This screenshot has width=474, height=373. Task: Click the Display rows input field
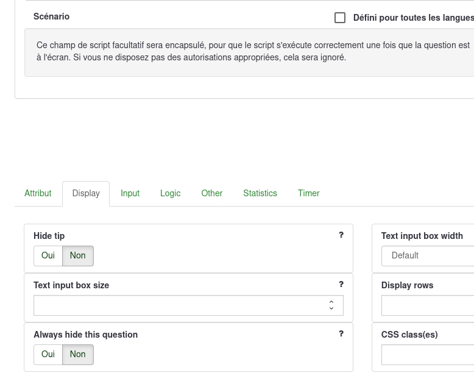[428, 305]
